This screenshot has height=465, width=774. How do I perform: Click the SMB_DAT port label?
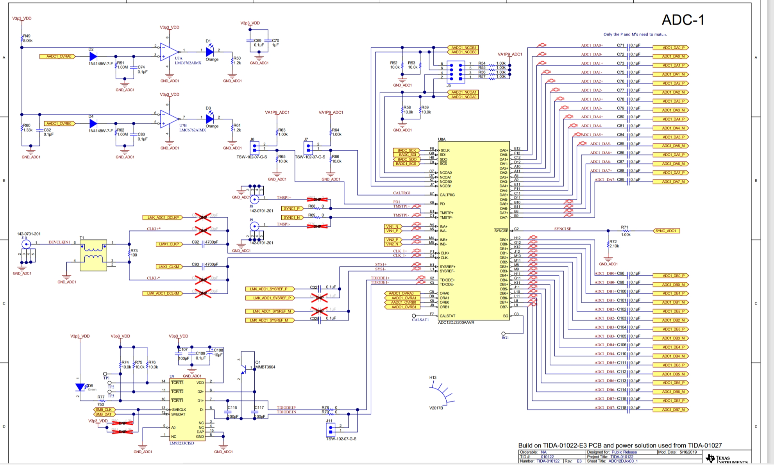(x=104, y=414)
